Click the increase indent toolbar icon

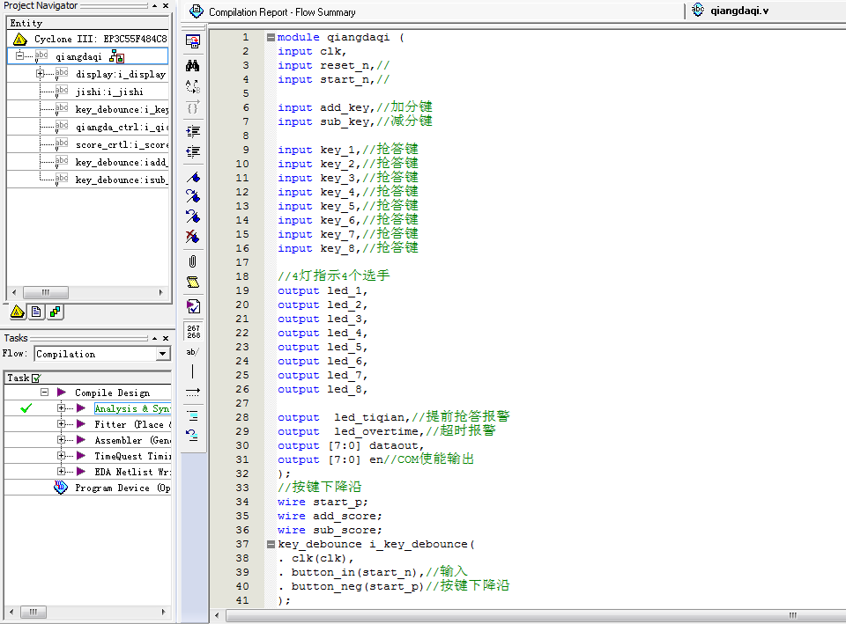(x=192, y=131)
